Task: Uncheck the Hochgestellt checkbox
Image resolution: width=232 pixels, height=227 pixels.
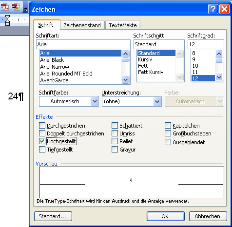Action: pos(42,141)
